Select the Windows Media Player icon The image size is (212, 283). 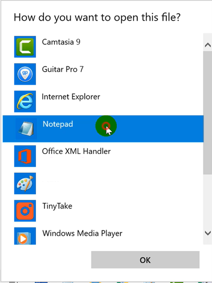(x=25, y=236)
